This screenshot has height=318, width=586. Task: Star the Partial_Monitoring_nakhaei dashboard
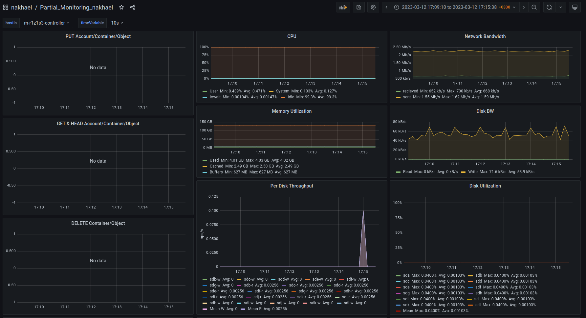click(x=121, y=7)
